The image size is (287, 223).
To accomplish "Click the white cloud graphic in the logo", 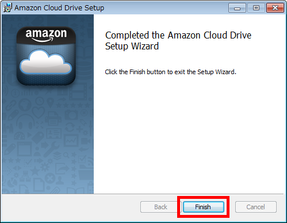I will (46, 62).
